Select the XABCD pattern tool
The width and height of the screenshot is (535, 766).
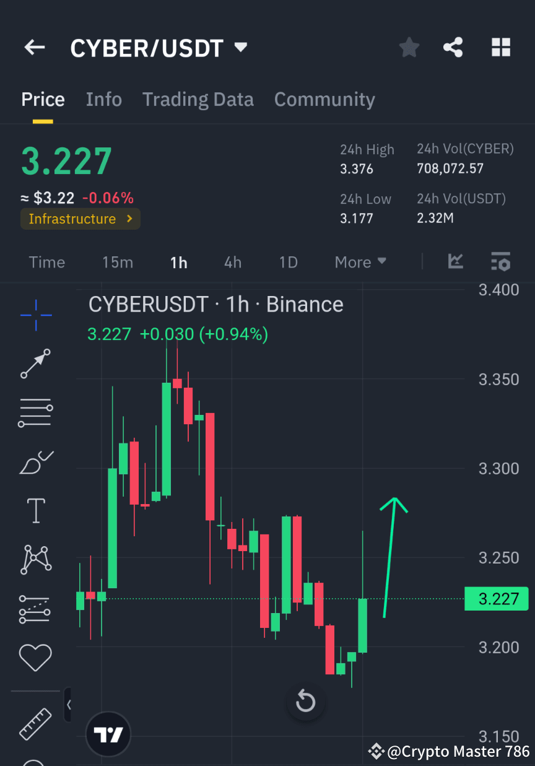point(35,559)
